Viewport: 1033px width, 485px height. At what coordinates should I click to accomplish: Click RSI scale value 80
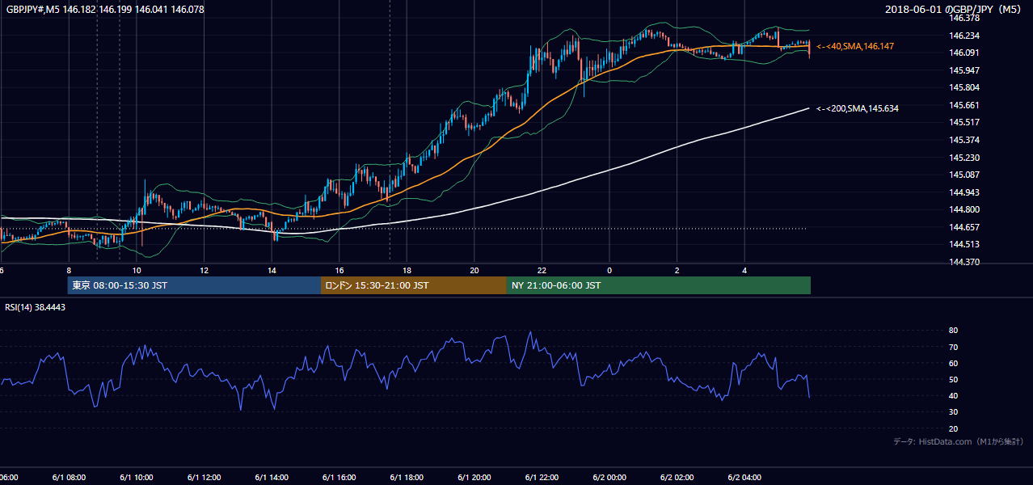click(953, 331)
